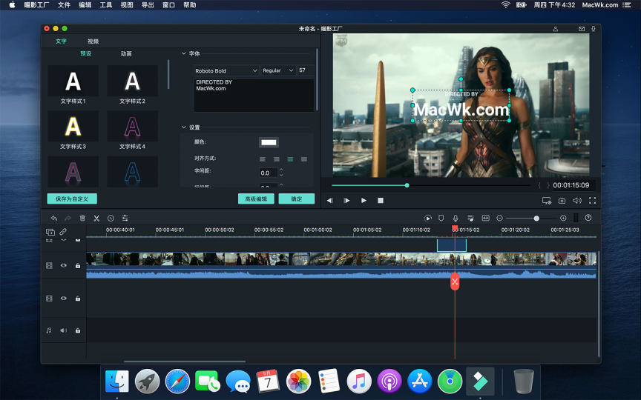Screen dimensions: 641x400
Task: Open the text color swatch
Action: tap(269, 142)
